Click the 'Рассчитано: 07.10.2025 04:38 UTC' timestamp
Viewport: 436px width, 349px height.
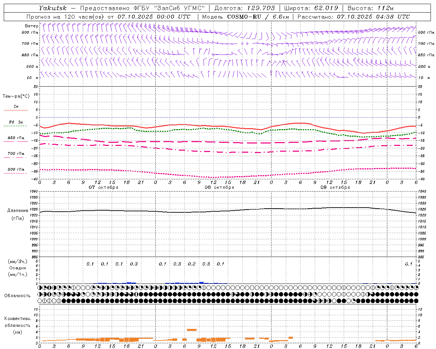(354, 17)
